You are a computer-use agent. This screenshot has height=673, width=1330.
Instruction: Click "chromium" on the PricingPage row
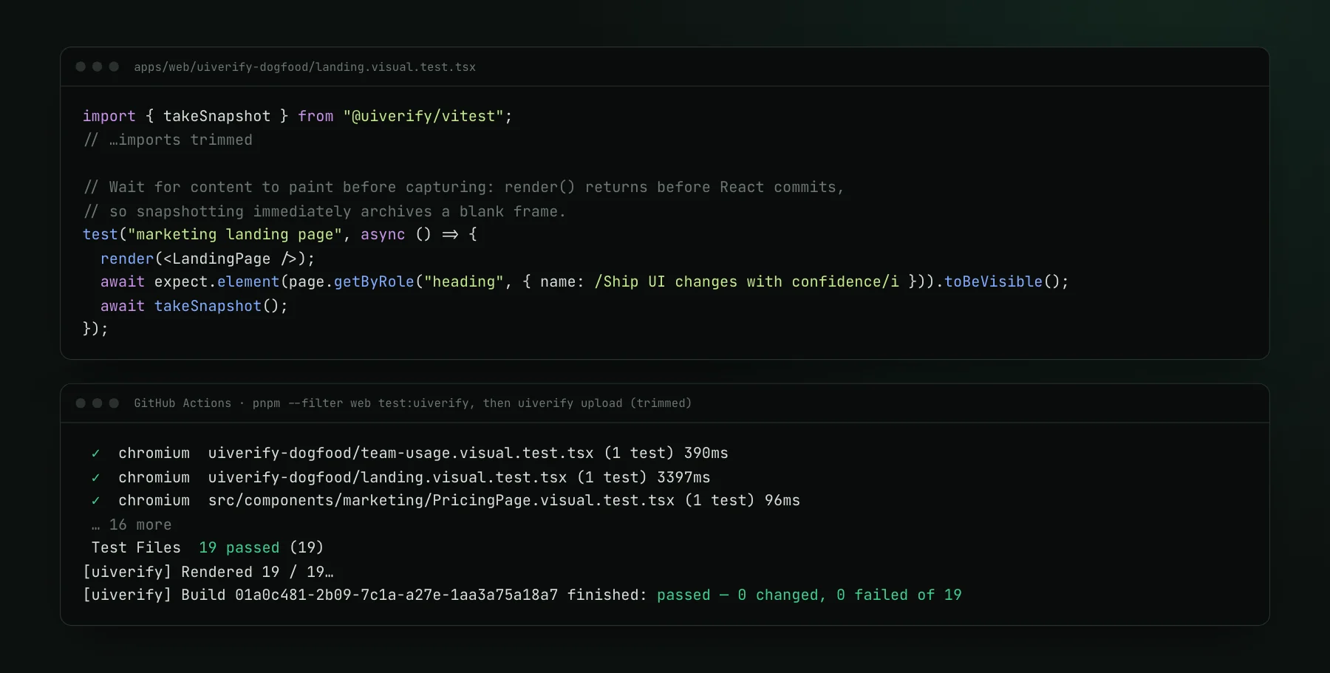click(x=154, y=501)
